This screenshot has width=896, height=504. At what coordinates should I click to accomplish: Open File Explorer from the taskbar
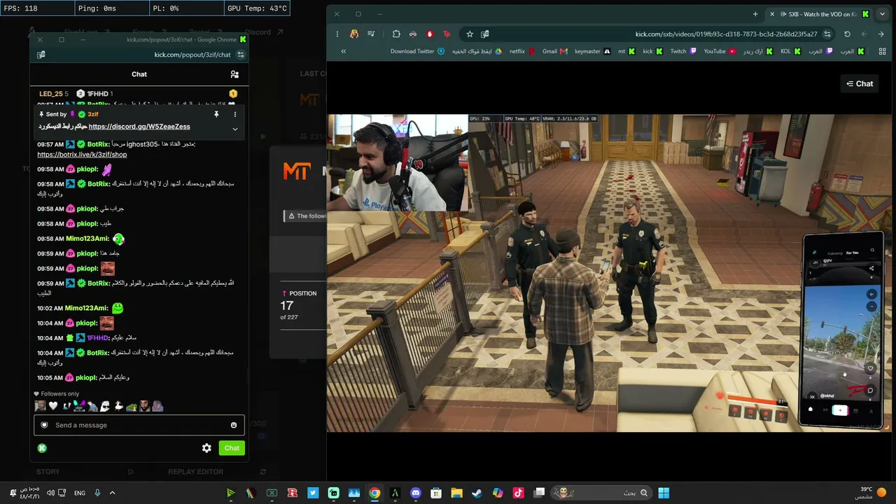pos(456,493)
